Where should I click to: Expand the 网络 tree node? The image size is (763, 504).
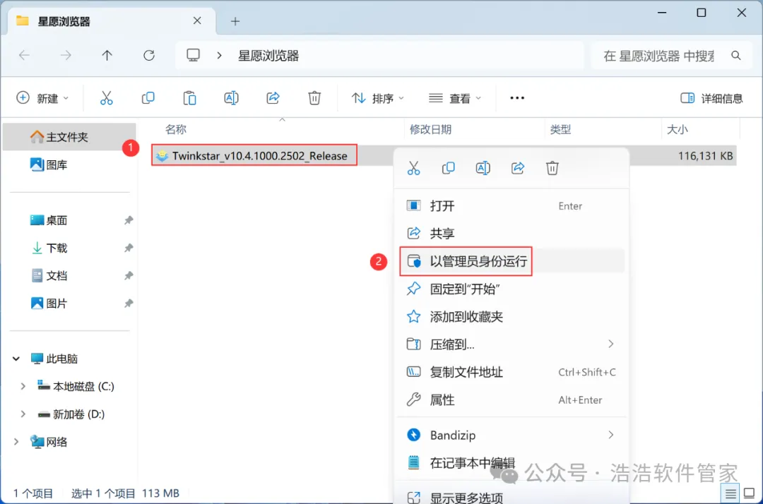[16, 443]
